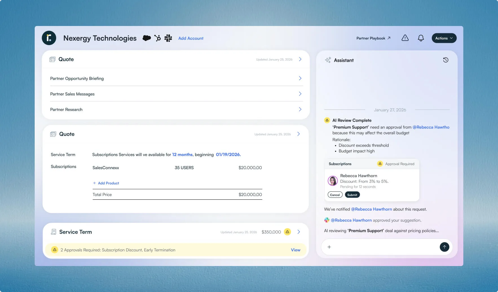
Task: Expand the Partner Sales Messages row
Action: (x=177, y=94)
